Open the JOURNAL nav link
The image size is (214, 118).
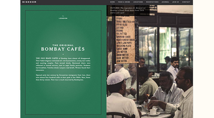(165, 2)
